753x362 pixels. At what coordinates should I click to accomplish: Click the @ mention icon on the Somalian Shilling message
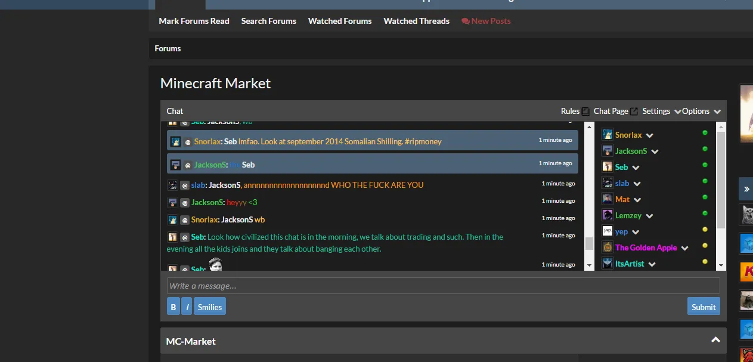click(x=188, y=142)
